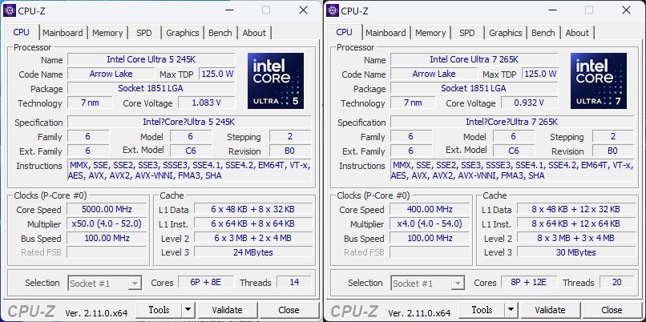This screenshot has width=646, height=322.
Task: Click Revision value B0 in right window
Action: pyautogui.click(x=613, y=151)
